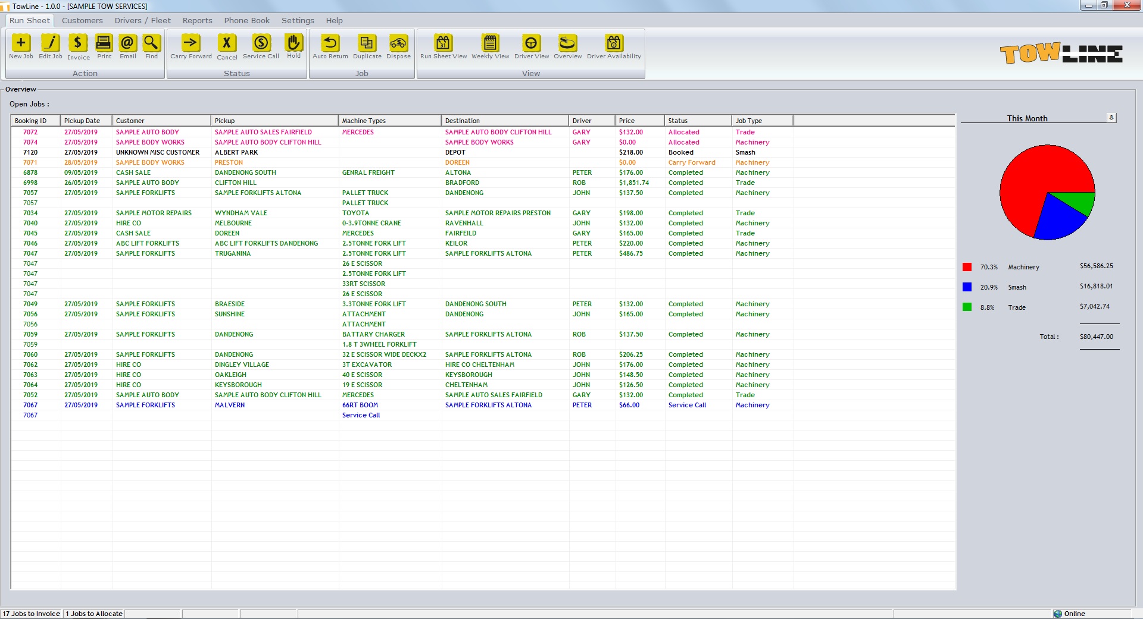Image resolution: width=1143 pixels, height=619 pixels.
Task: Select booking 6878 CASH SALE row
Action: click(x=483, y=172)
